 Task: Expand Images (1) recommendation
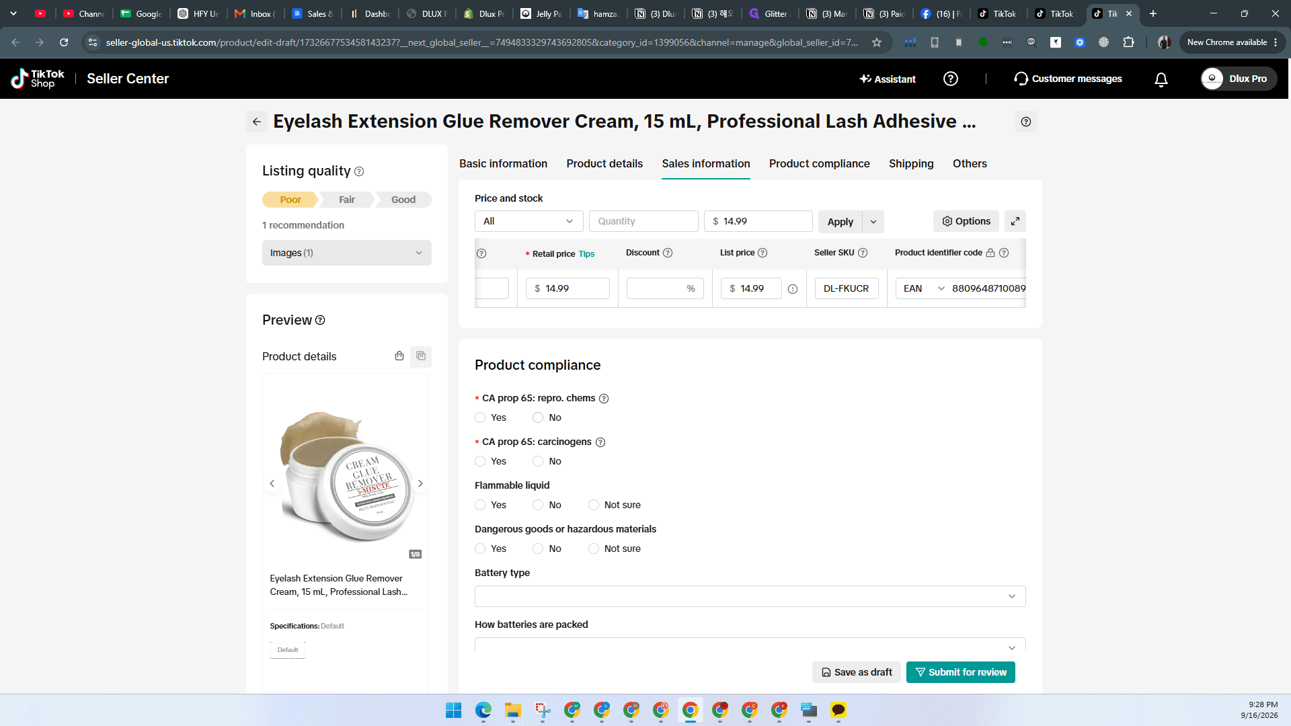347,253
